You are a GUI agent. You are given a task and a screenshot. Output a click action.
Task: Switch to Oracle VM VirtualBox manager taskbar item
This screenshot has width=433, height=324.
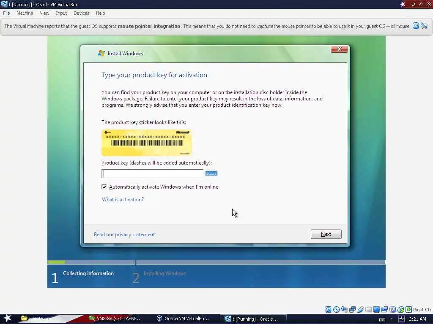(x=183, y=319)
